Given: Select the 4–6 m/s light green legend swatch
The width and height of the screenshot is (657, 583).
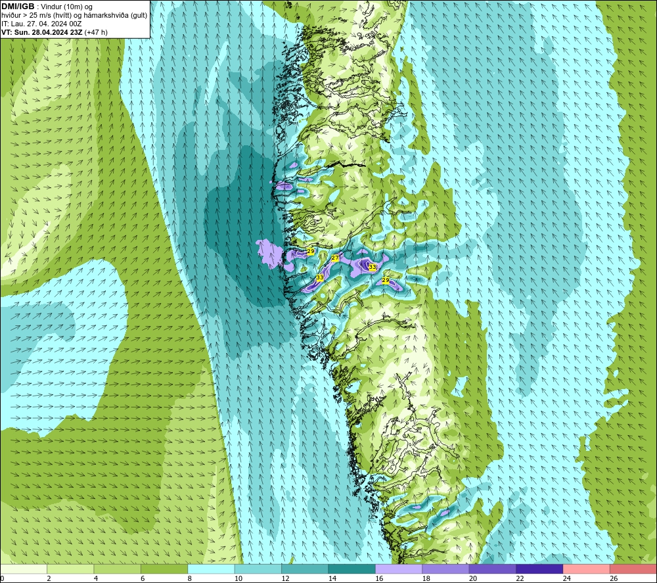Looking at the screenshot, I should pyautogui.click(x=118, y=569).
